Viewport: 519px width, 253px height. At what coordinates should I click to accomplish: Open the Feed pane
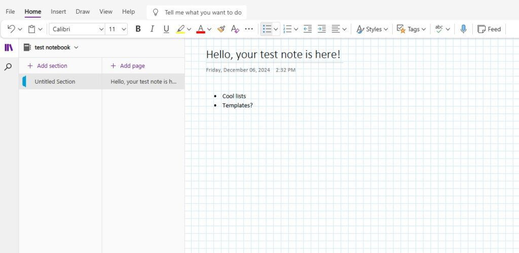[x=489, y=29]
